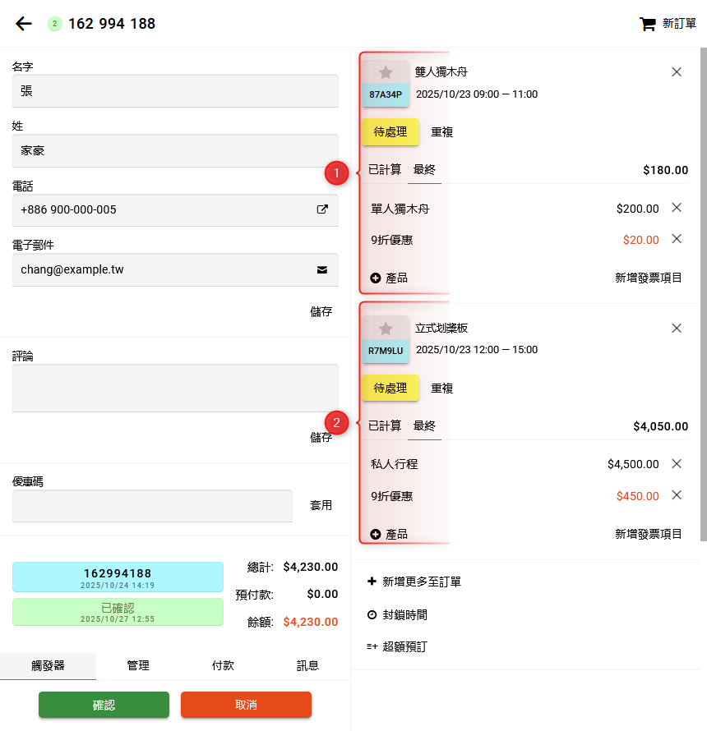Click 套用 to apply promo code

[x=321, y=505]
